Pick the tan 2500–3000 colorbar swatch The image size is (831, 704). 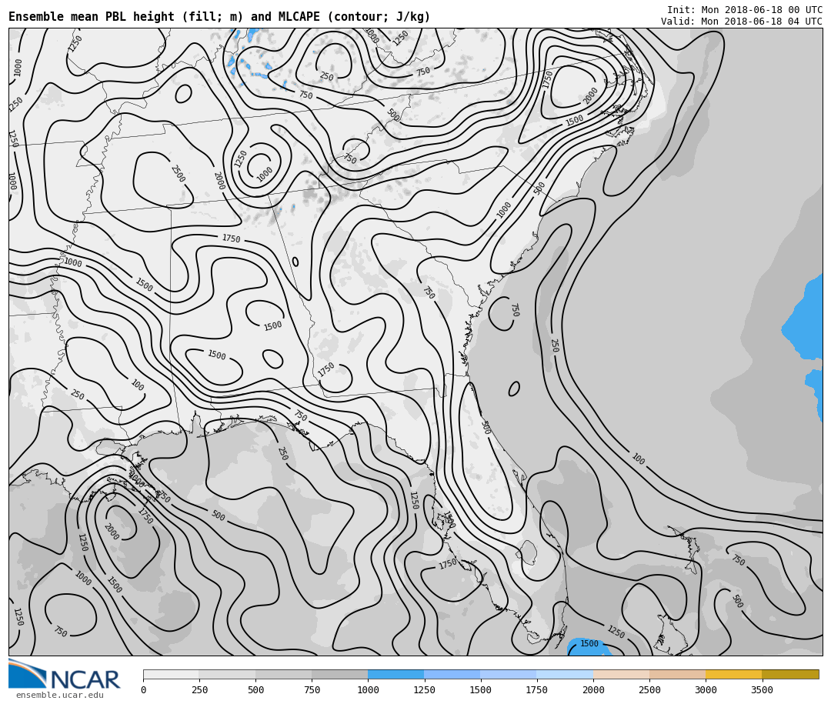click(677, 675)
